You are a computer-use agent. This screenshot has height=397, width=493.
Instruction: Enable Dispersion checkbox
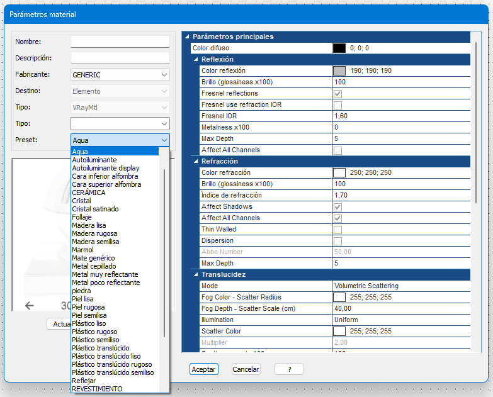coord(337,240)
